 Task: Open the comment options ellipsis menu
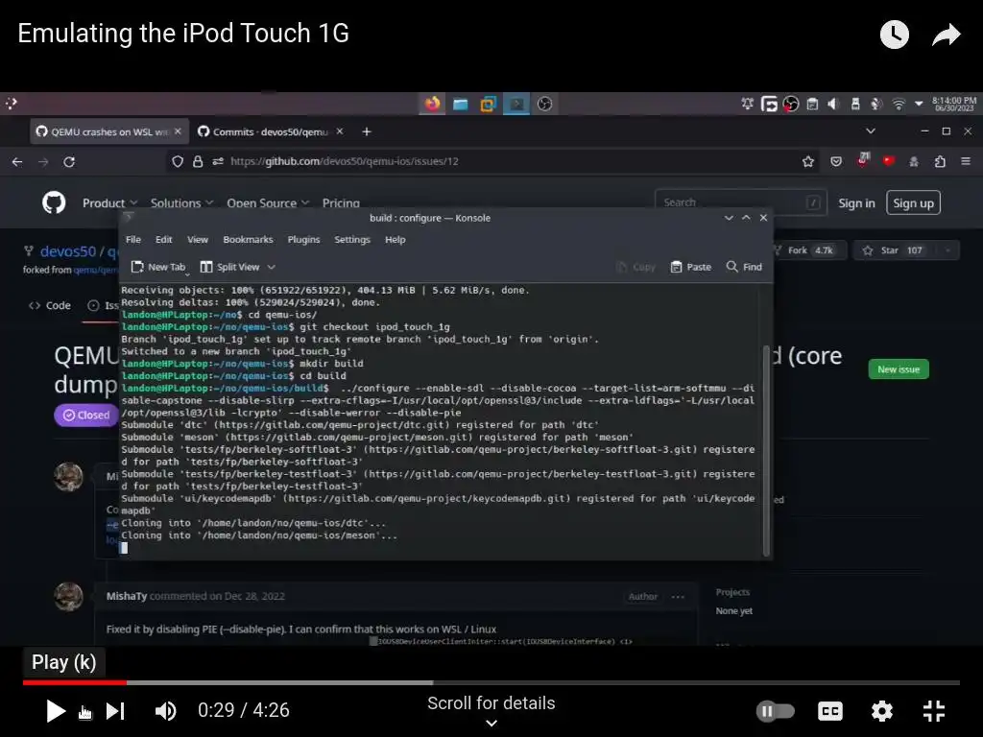click(679, 597)
